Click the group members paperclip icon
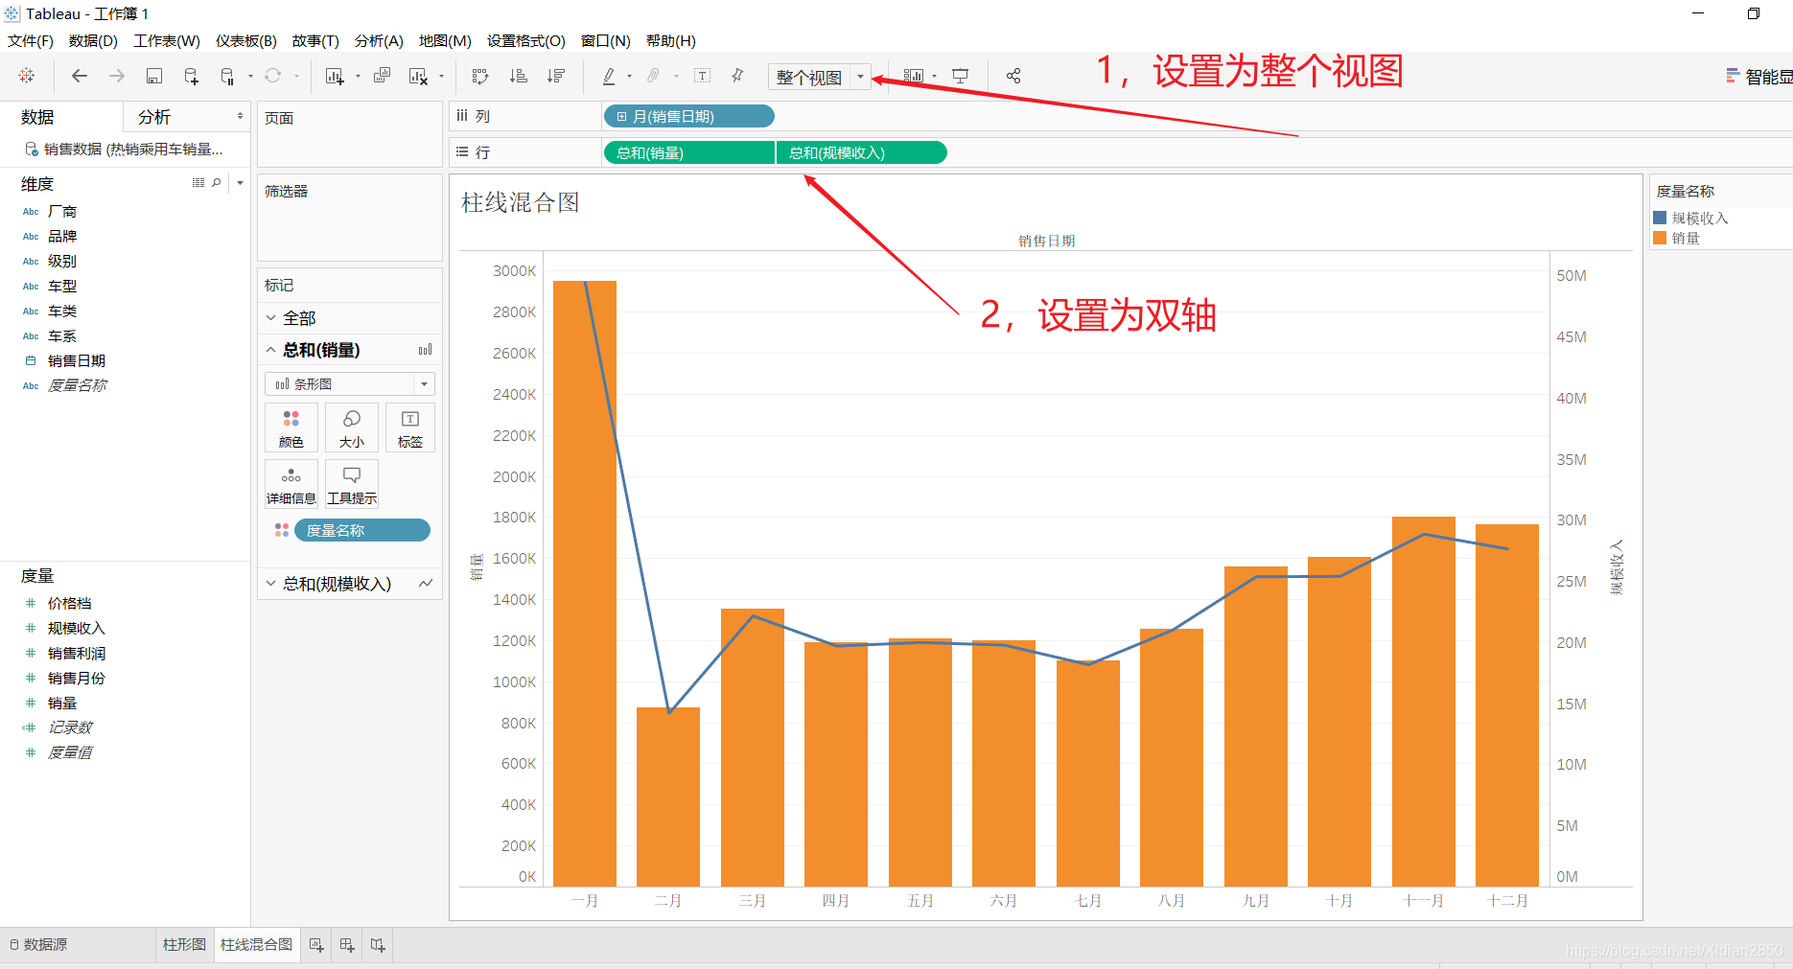The image size is (1793, 969). coord(653,76)
